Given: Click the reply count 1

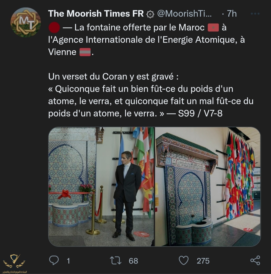Looking at the screenshot, I should [x=68, y=261].
